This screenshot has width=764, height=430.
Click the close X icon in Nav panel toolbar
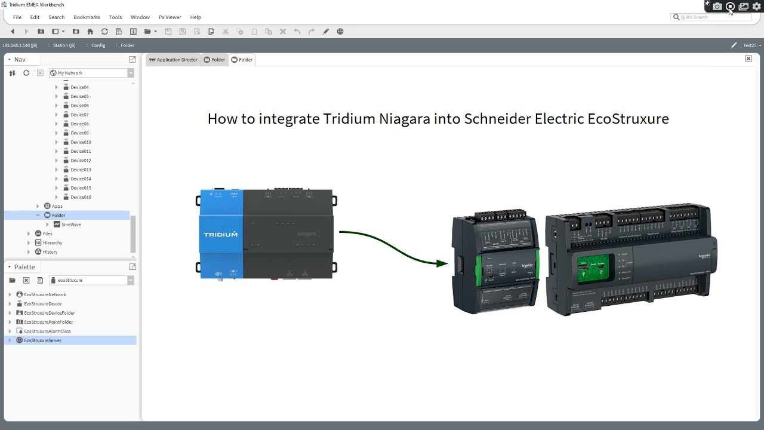tap(40, 73)
